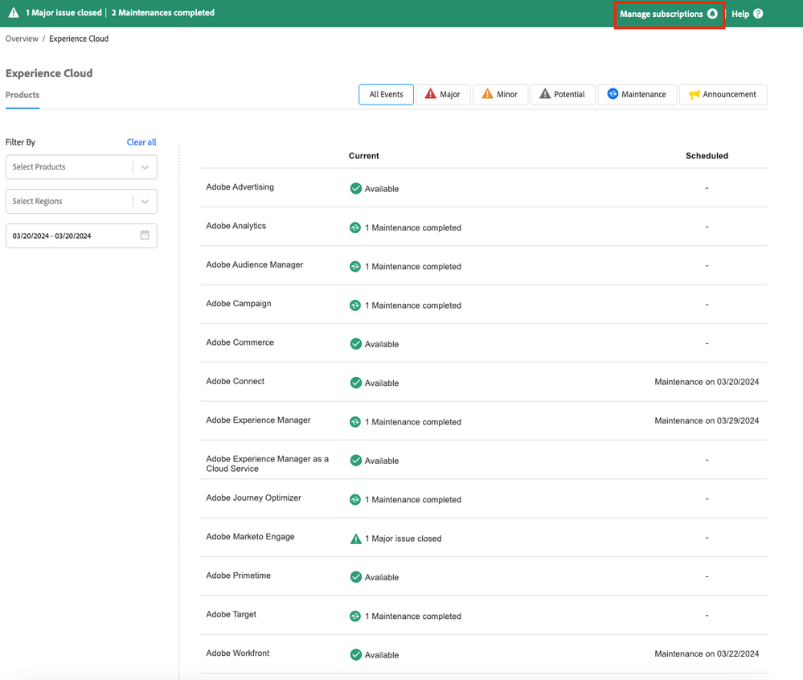Click the AEM as a Cloud Service checkmark icon

pos(356,461)
